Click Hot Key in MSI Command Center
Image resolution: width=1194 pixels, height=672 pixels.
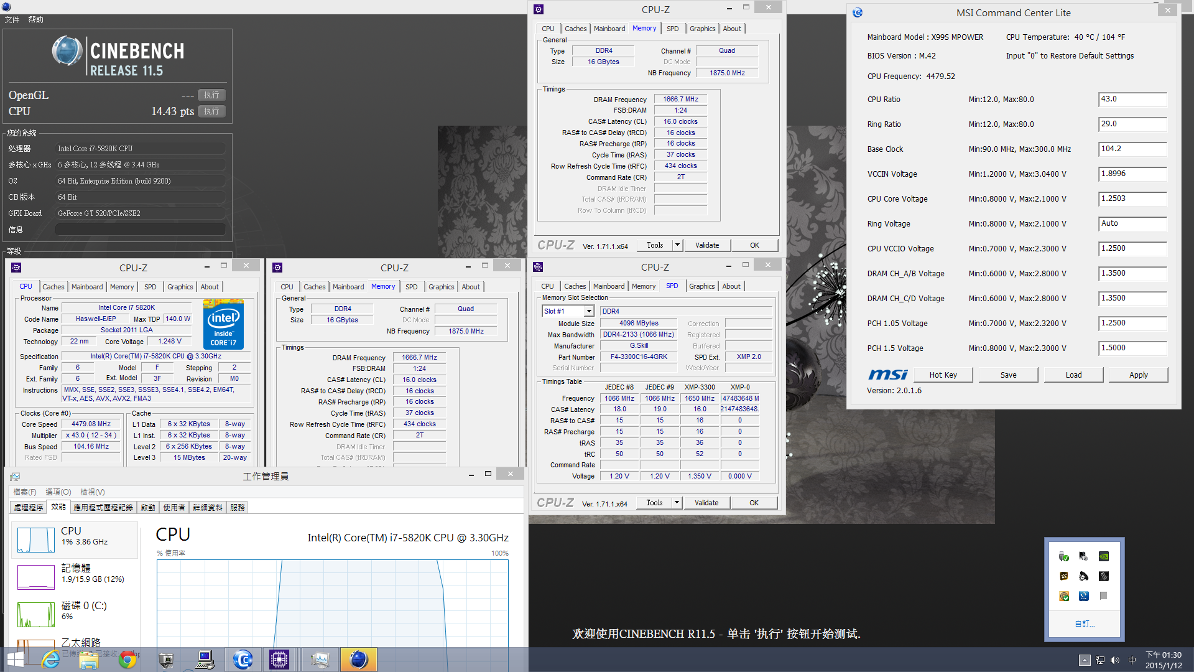pyautogui.click(x=943, y=375)
